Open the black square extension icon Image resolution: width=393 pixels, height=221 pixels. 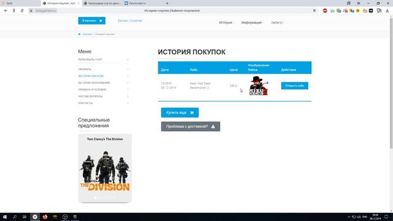[x=371, y=11]
